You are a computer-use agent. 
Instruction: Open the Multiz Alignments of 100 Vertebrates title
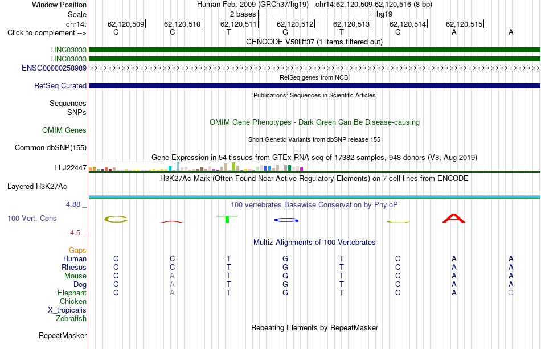coord(314,243)
